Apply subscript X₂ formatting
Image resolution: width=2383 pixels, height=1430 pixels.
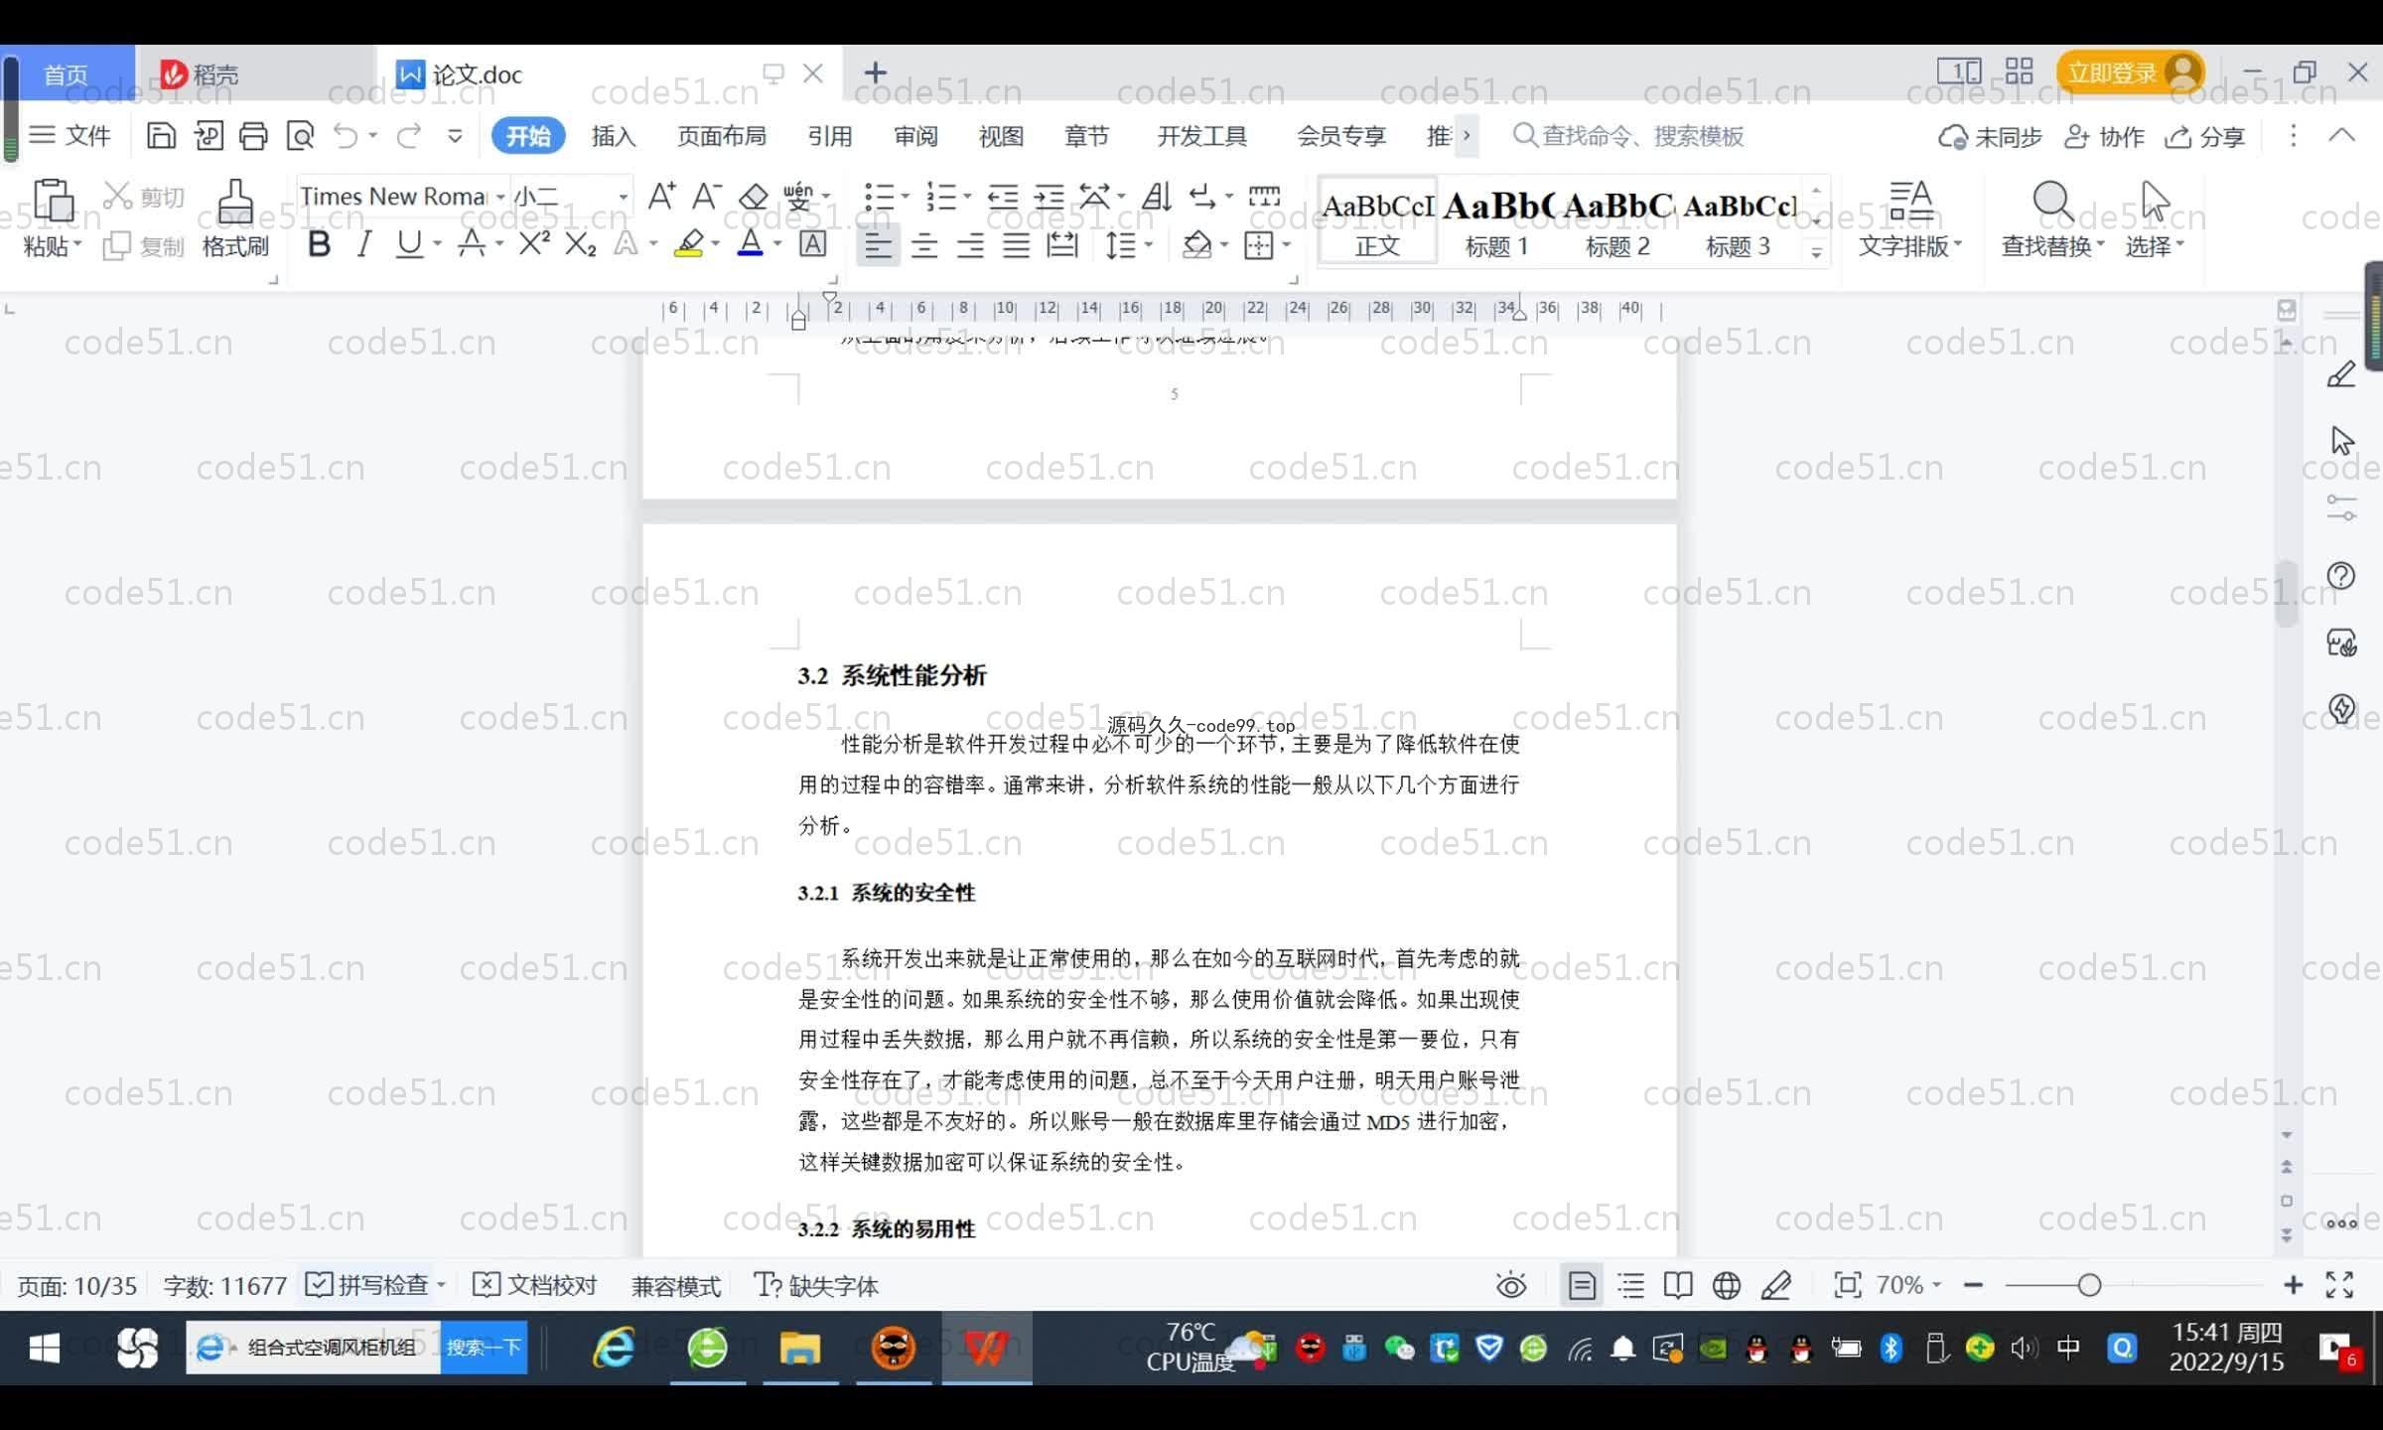(580, 243)
